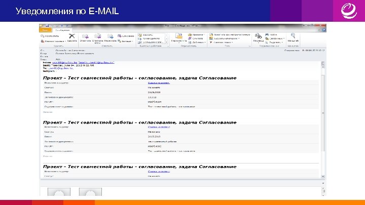
Task: Open the Rules (Правила) dropdown
Action: (197, 34)
